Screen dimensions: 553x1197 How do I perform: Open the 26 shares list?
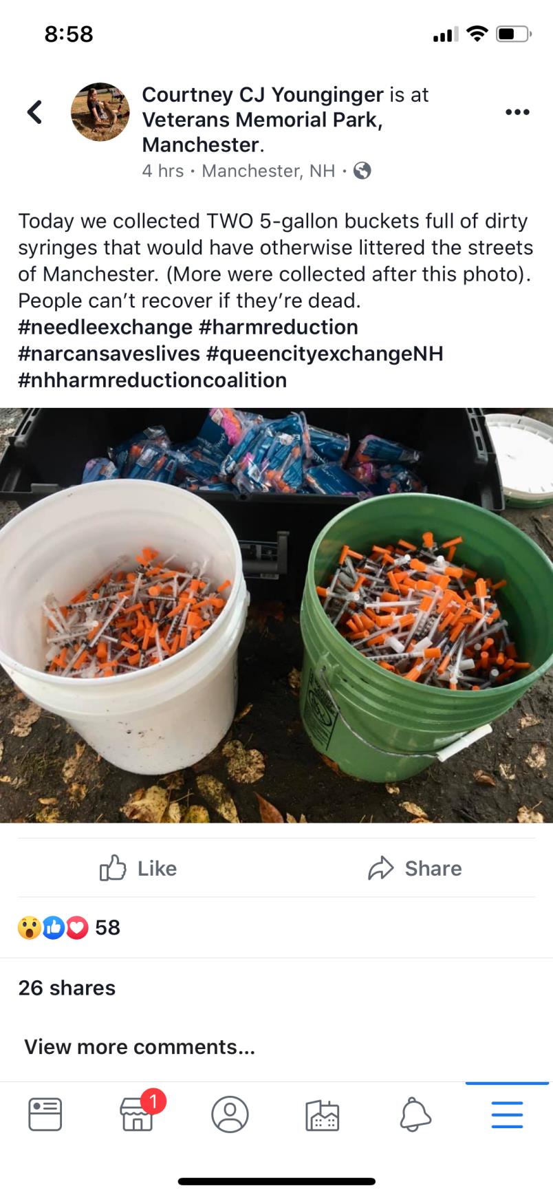pos(67,988)
